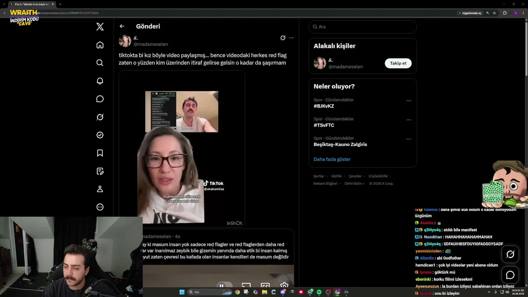Click the Windows taskbar Ara search box
This screenshot has height=297, width=528.
(x=210, y=292)
